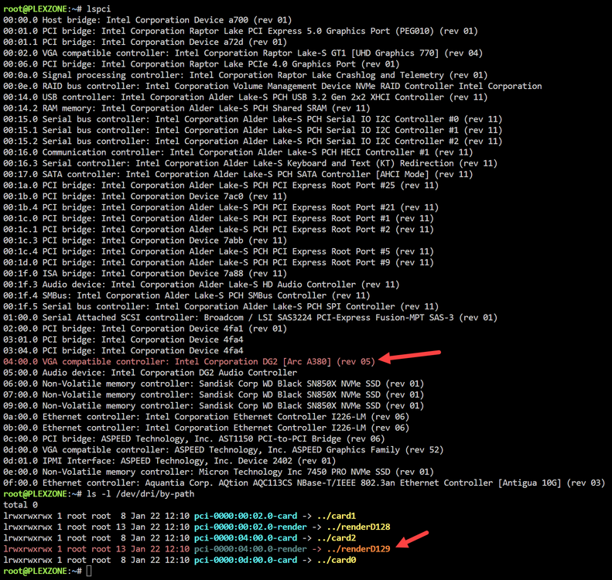The height and width of the screenshot is (580, 612).
Task: Click the UHD Graphics 770 VGA controller line
Action: pos(243,53)
